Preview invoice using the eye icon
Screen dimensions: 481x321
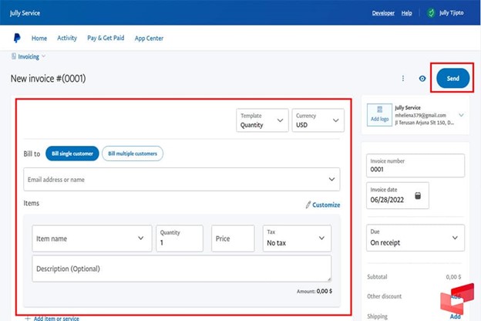(x=422, y=79)
